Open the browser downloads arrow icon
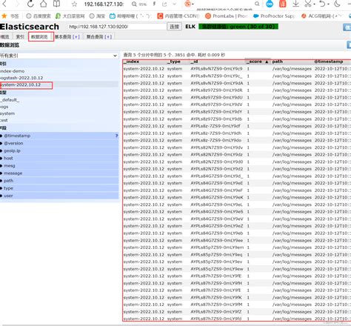This screenshot has height=326, width=351. point(295,4)
